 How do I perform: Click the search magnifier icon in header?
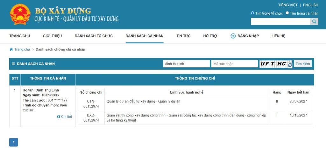point(314,21)
